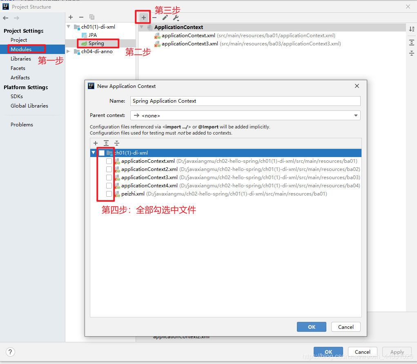
Task: Check the applicationContext2.xml checkbox
Action: click(x=109, y=169)
